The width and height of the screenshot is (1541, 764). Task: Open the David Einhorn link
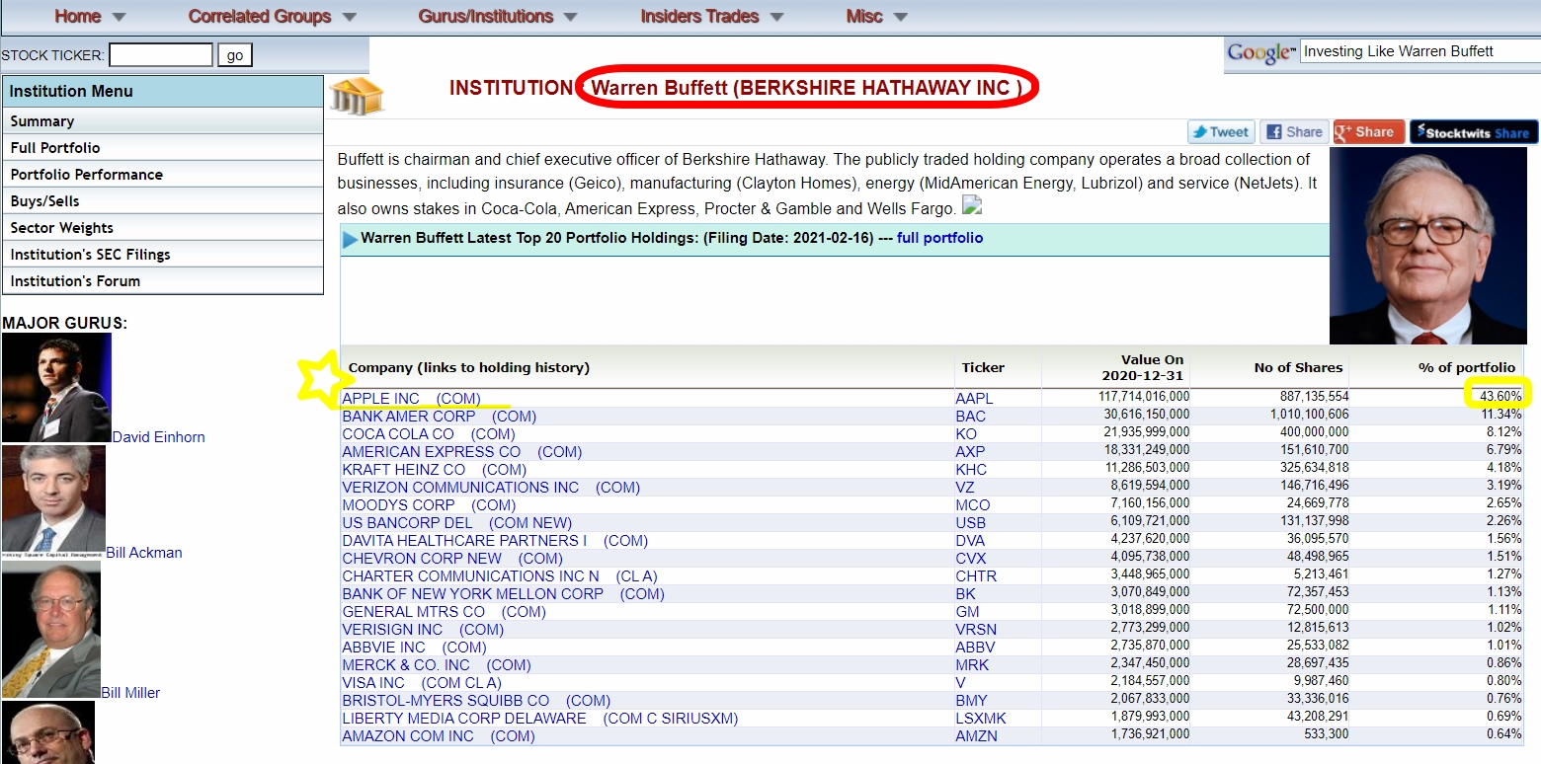tap(159, 436)
